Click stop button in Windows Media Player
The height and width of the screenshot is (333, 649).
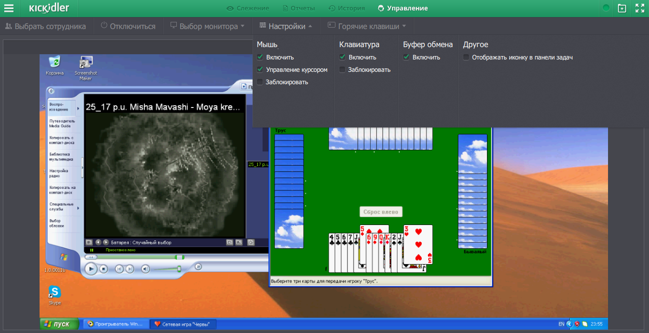tap(103, 269)
